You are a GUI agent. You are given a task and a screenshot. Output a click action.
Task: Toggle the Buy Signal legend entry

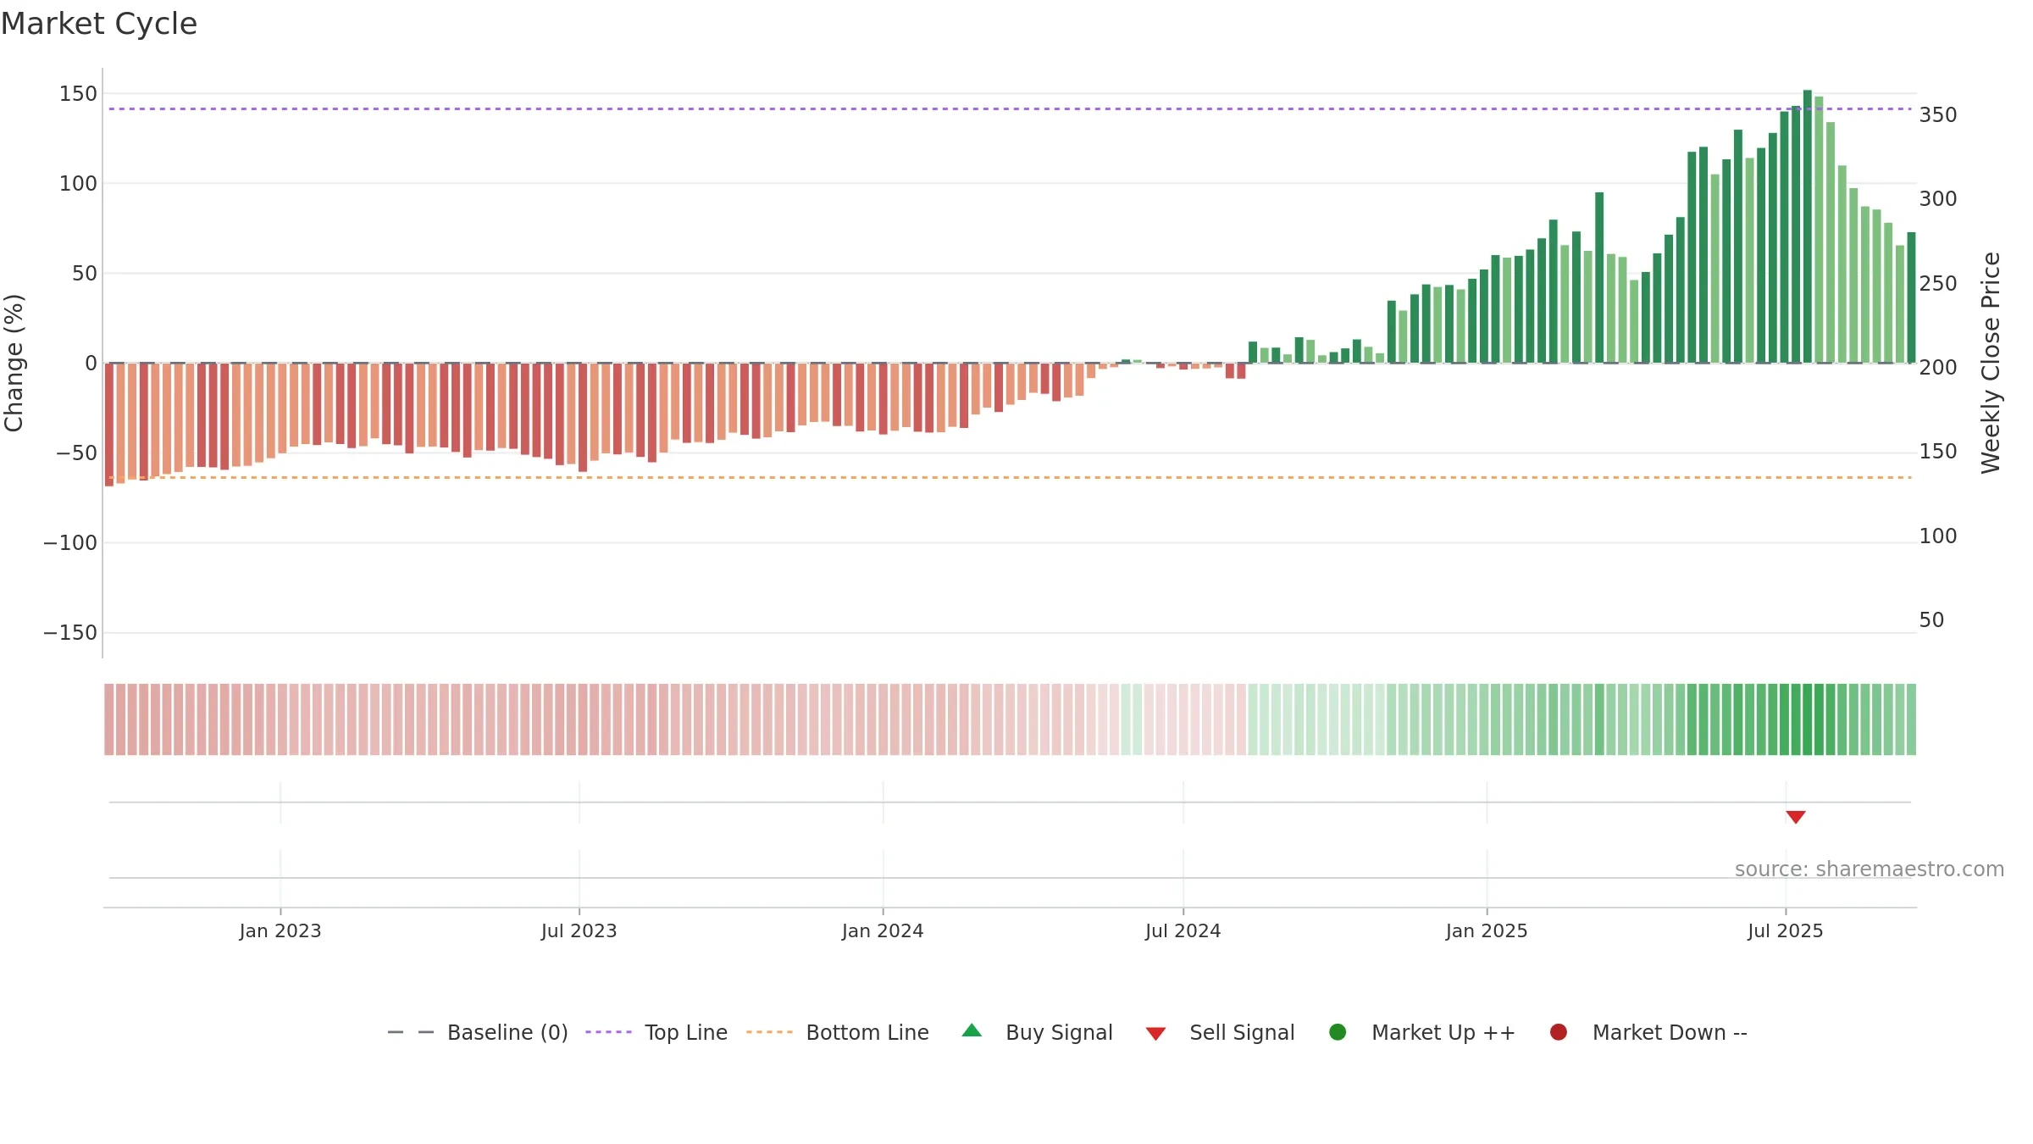(x=1038, y=1032)
